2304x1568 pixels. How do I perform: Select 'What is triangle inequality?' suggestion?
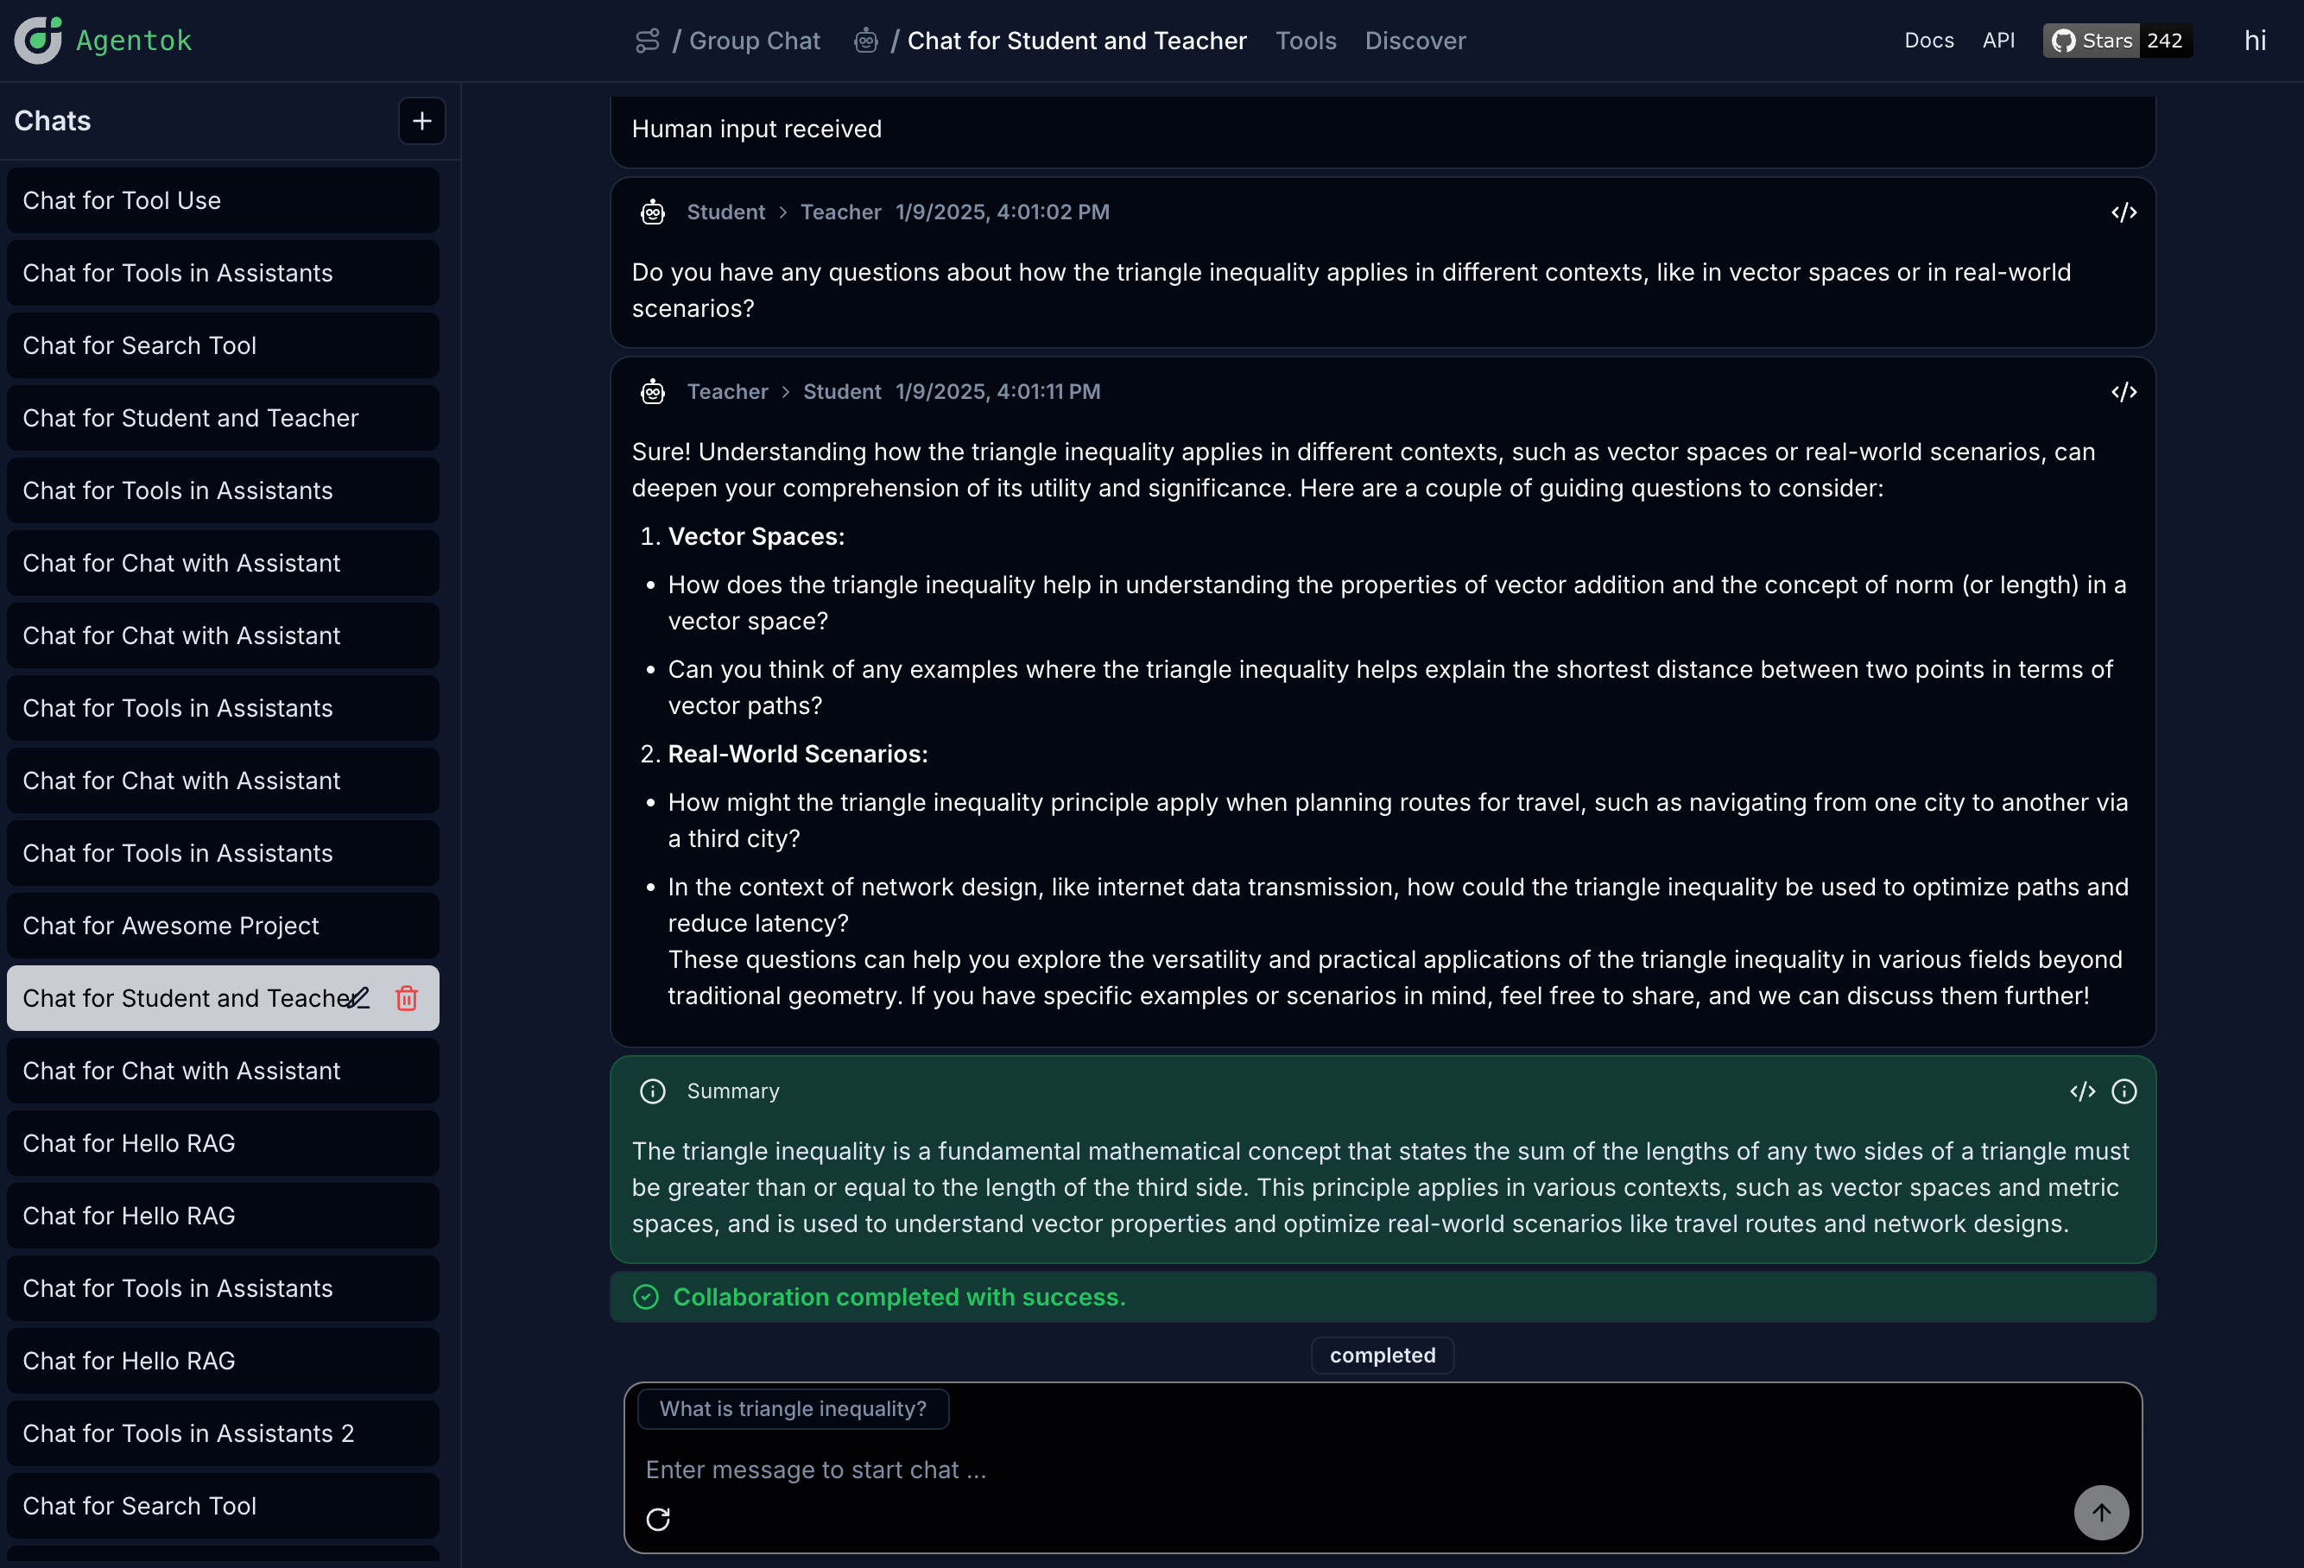[792, 1408]
